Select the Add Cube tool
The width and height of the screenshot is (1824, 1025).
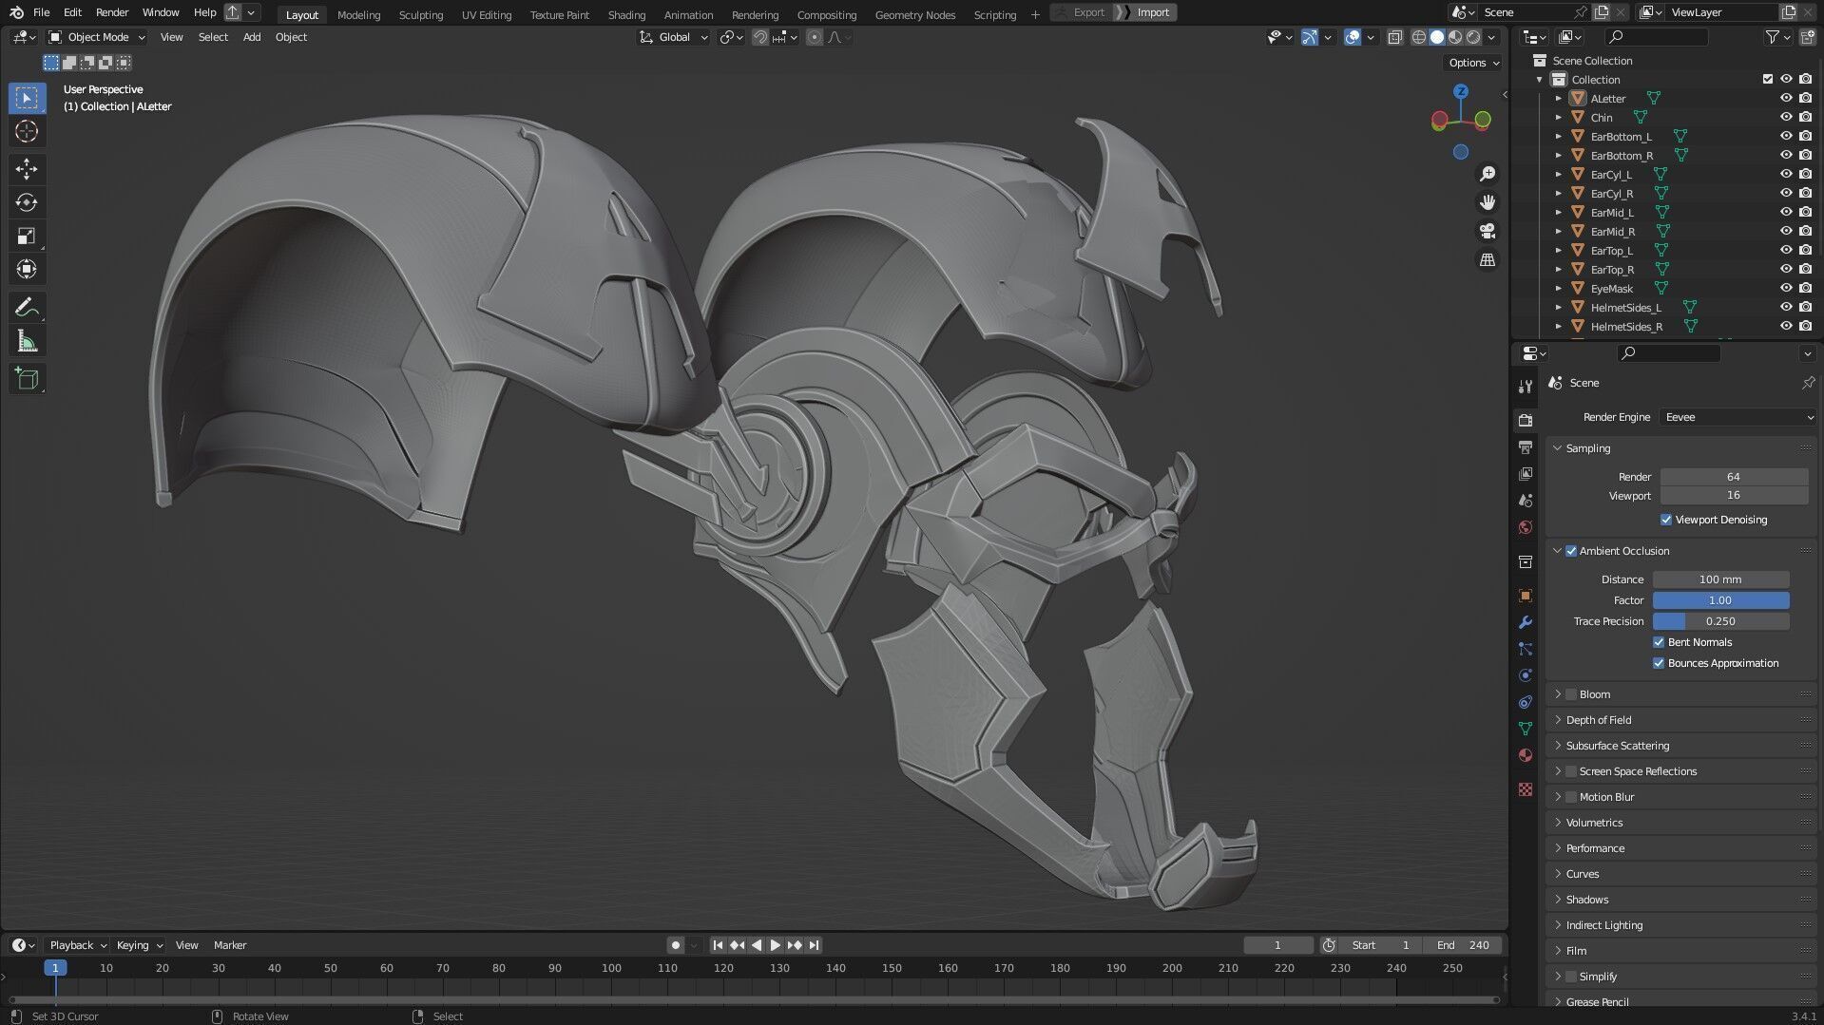click(x=27, y=379)
